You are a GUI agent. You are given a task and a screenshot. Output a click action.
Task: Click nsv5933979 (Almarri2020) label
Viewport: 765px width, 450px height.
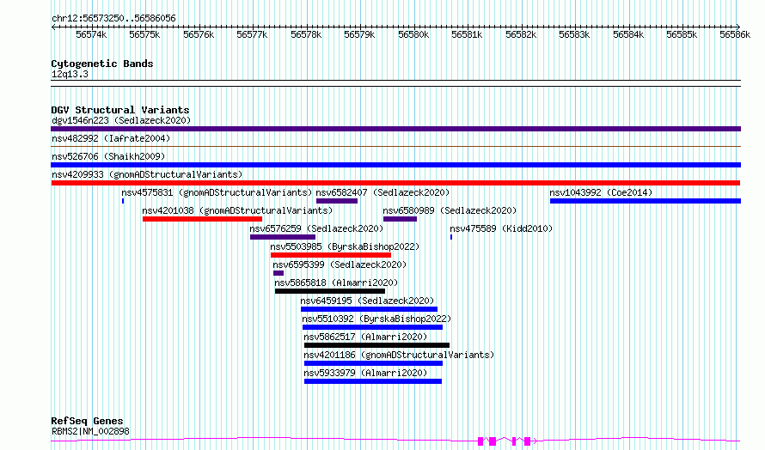click(x=365, y=373)
